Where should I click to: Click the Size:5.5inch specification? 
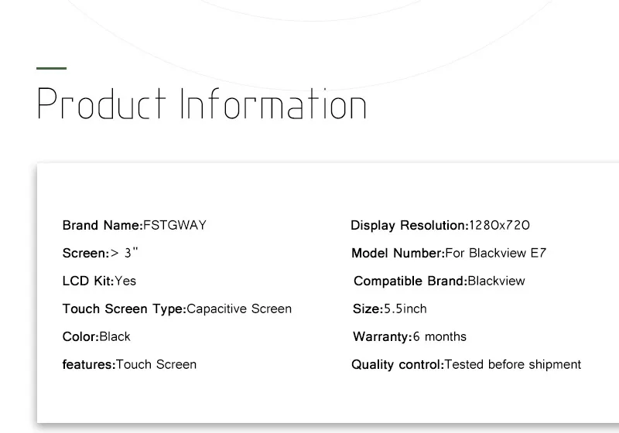[390, 309]
